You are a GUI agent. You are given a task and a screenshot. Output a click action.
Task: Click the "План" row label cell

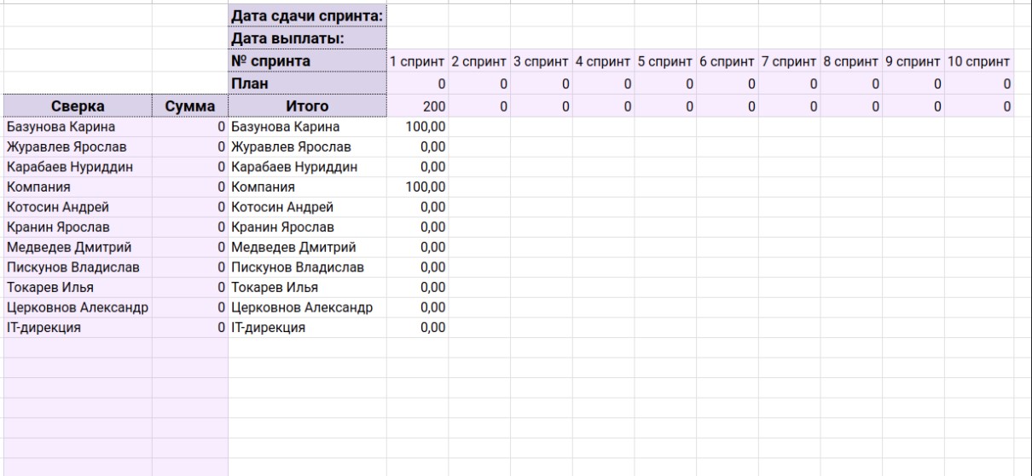(307, 83)
